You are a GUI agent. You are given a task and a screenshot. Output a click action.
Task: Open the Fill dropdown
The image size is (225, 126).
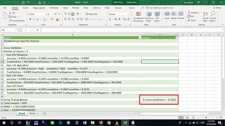[x=191, y=17]
